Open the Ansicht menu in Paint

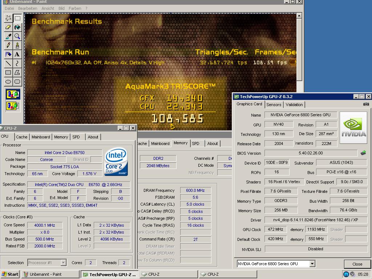[x=48, y=8]
